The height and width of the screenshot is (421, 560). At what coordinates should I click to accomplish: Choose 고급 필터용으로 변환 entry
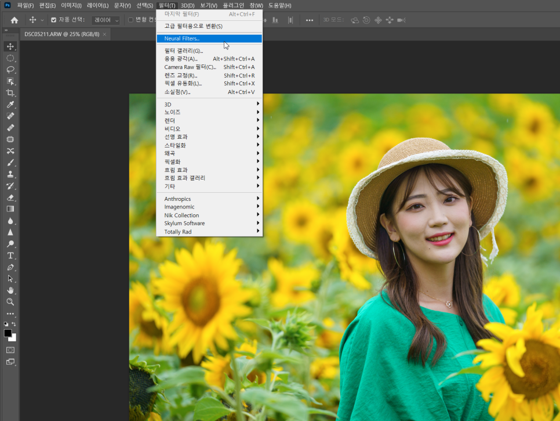[209, 26]
